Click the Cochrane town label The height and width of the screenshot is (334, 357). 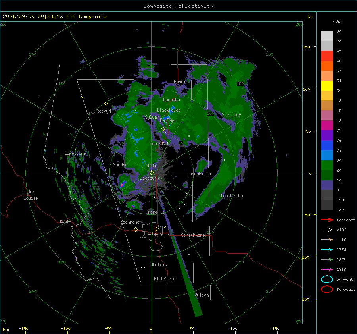130,222
